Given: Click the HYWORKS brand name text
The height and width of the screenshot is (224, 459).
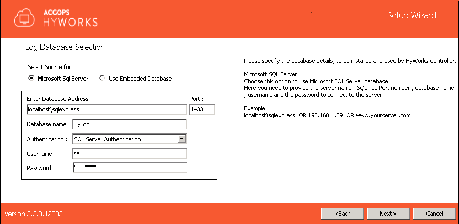Looking at the screenshot, I should (x=70, y=22).
